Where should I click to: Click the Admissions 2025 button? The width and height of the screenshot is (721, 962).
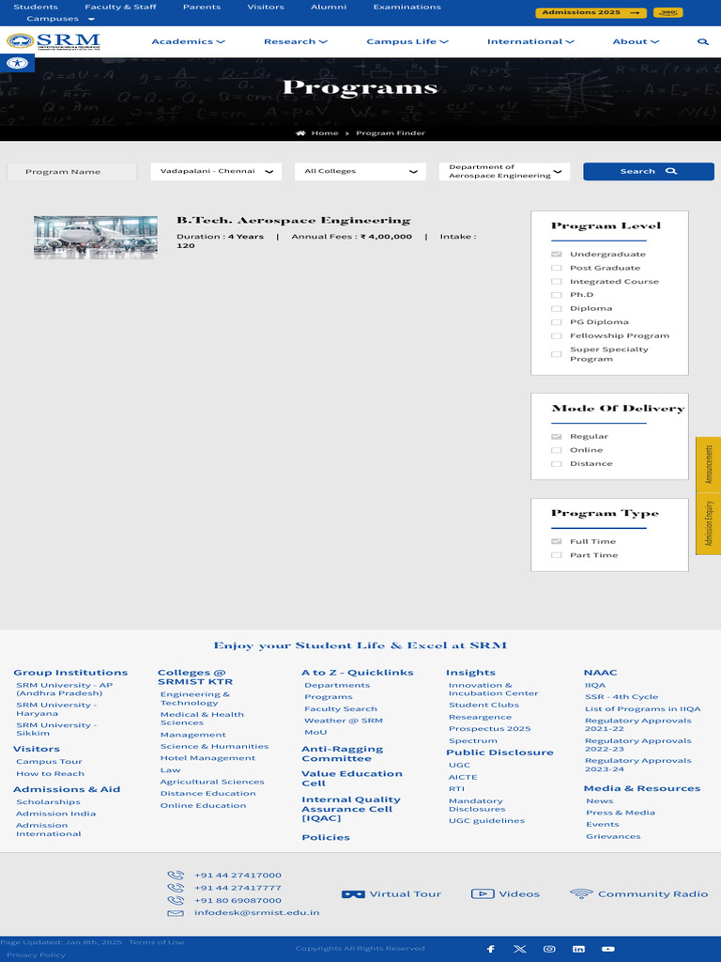point(591,12)
